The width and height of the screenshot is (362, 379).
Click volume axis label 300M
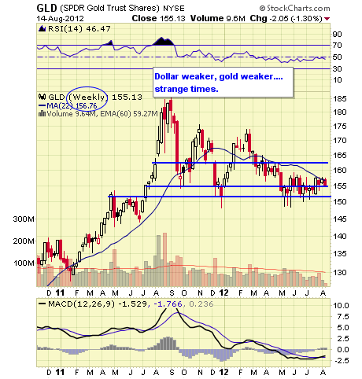(24, 219)
